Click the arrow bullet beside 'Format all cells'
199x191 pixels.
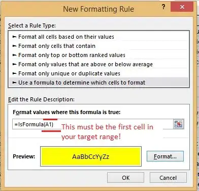[15, 37]
